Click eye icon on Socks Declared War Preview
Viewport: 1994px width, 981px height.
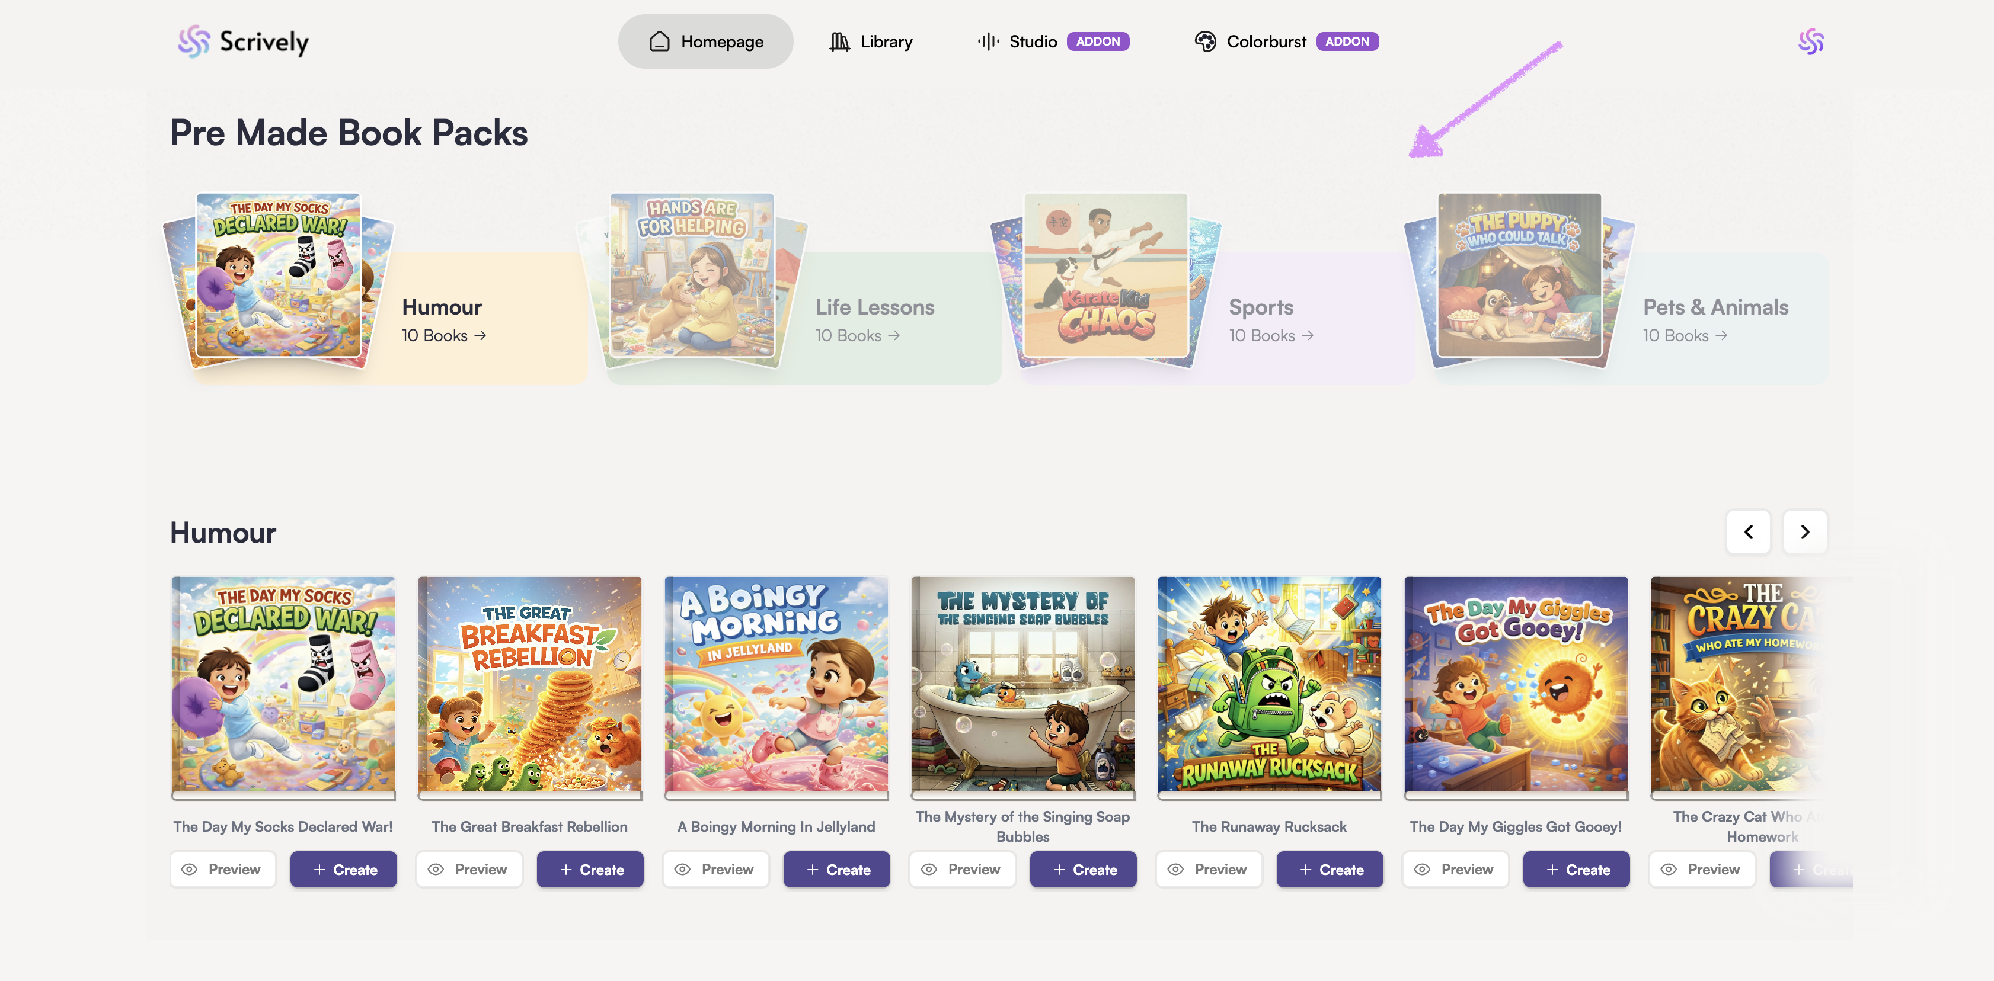point(189,870)
